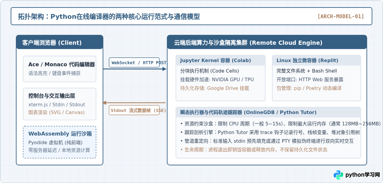The height and width of the screenshot is (183, 383).
Task: Select the 云端后端算力与沙盒隔离集群 header
Action: coord(267,42)
